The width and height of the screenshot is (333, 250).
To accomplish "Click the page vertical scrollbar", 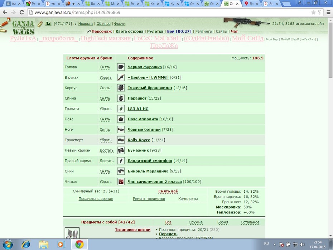I will pyautogui.click(x=330, y=128).
